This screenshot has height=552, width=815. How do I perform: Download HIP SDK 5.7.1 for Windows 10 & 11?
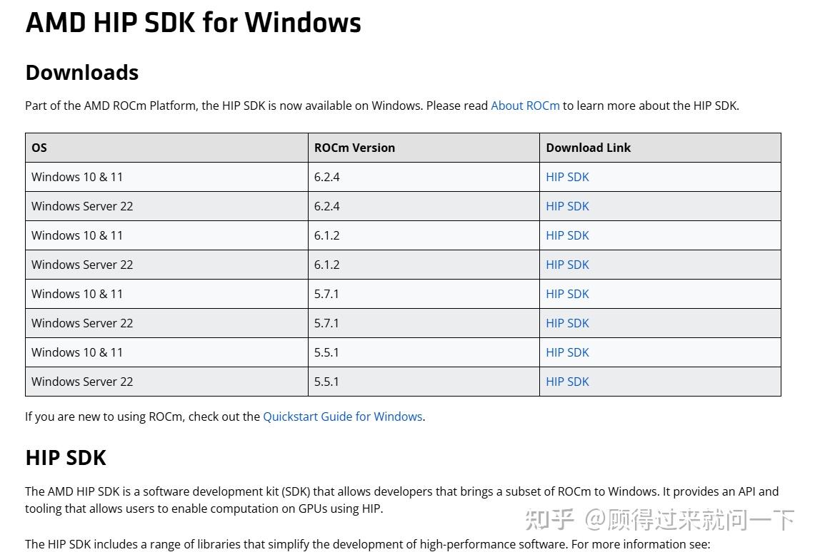point(567,294)
